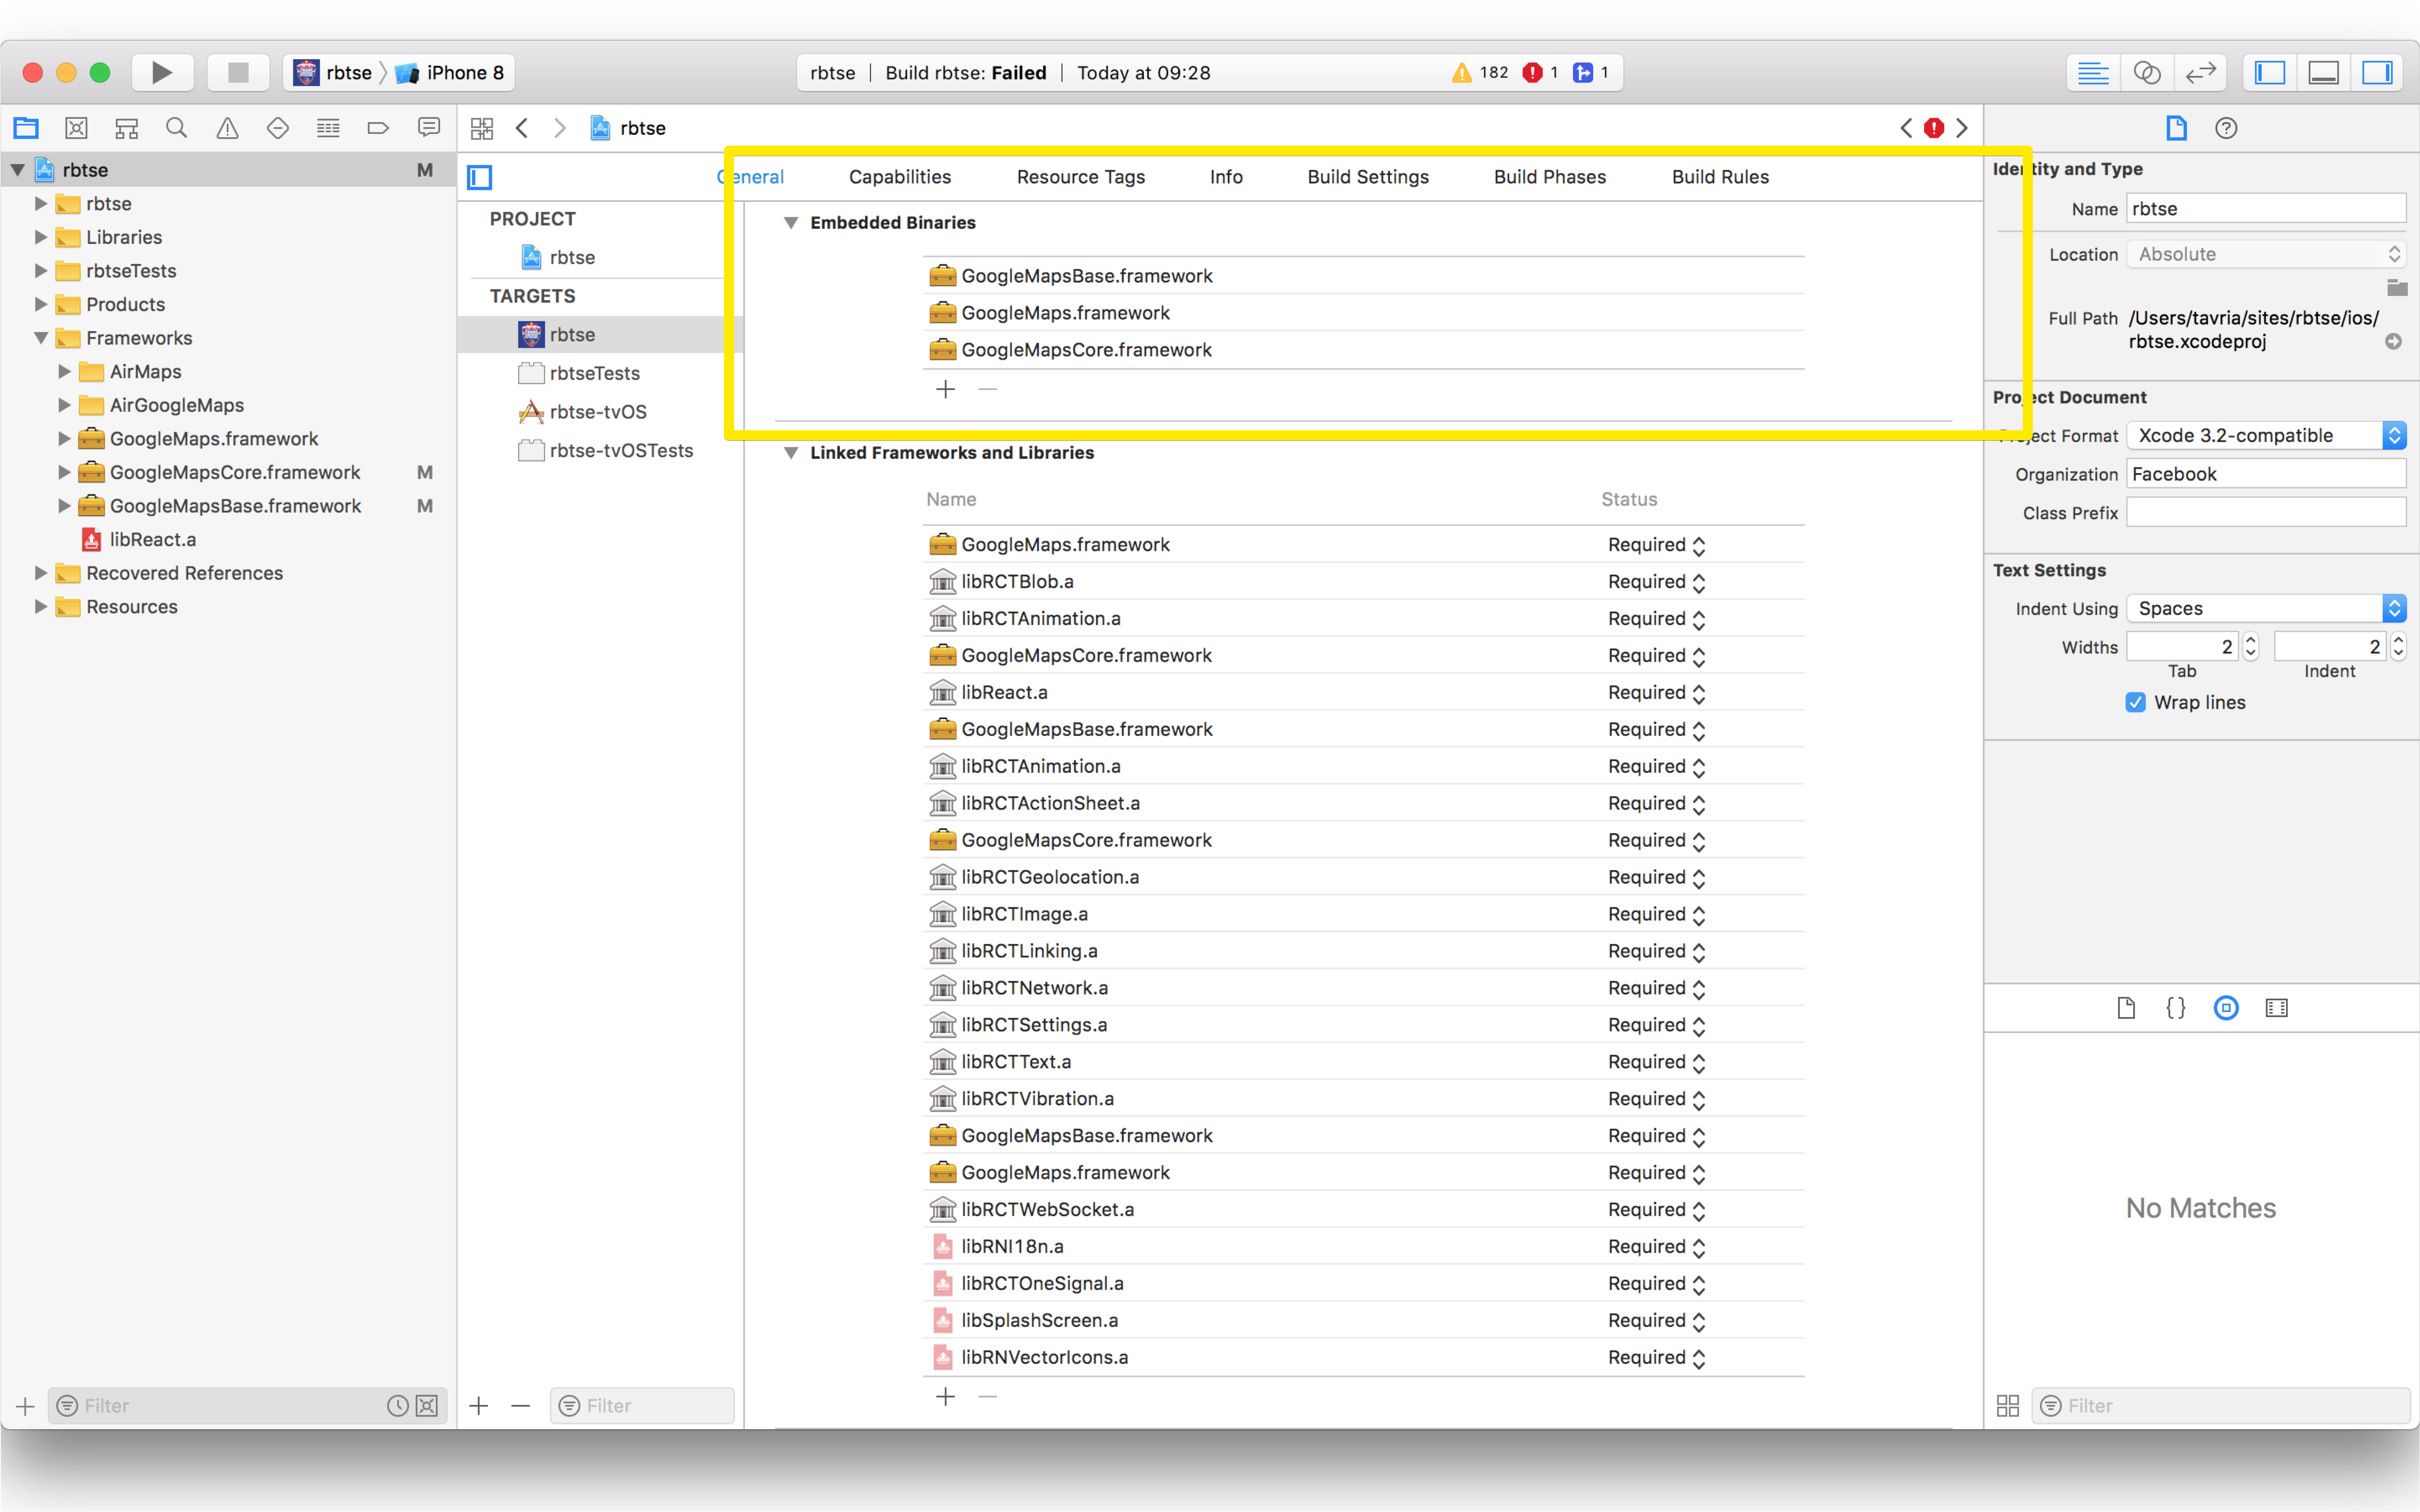Toggle source-control status filter in navigator
The height and width of the screenshot is (1512, 2420).
[x=427, y=1406]
